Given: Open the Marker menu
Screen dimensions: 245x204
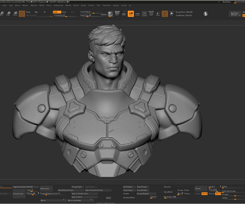Looking at the screenshot, I should (25, 5).
